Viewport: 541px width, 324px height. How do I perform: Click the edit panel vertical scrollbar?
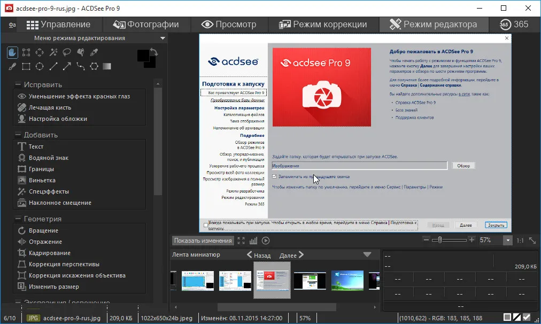[x=158, y=142]
